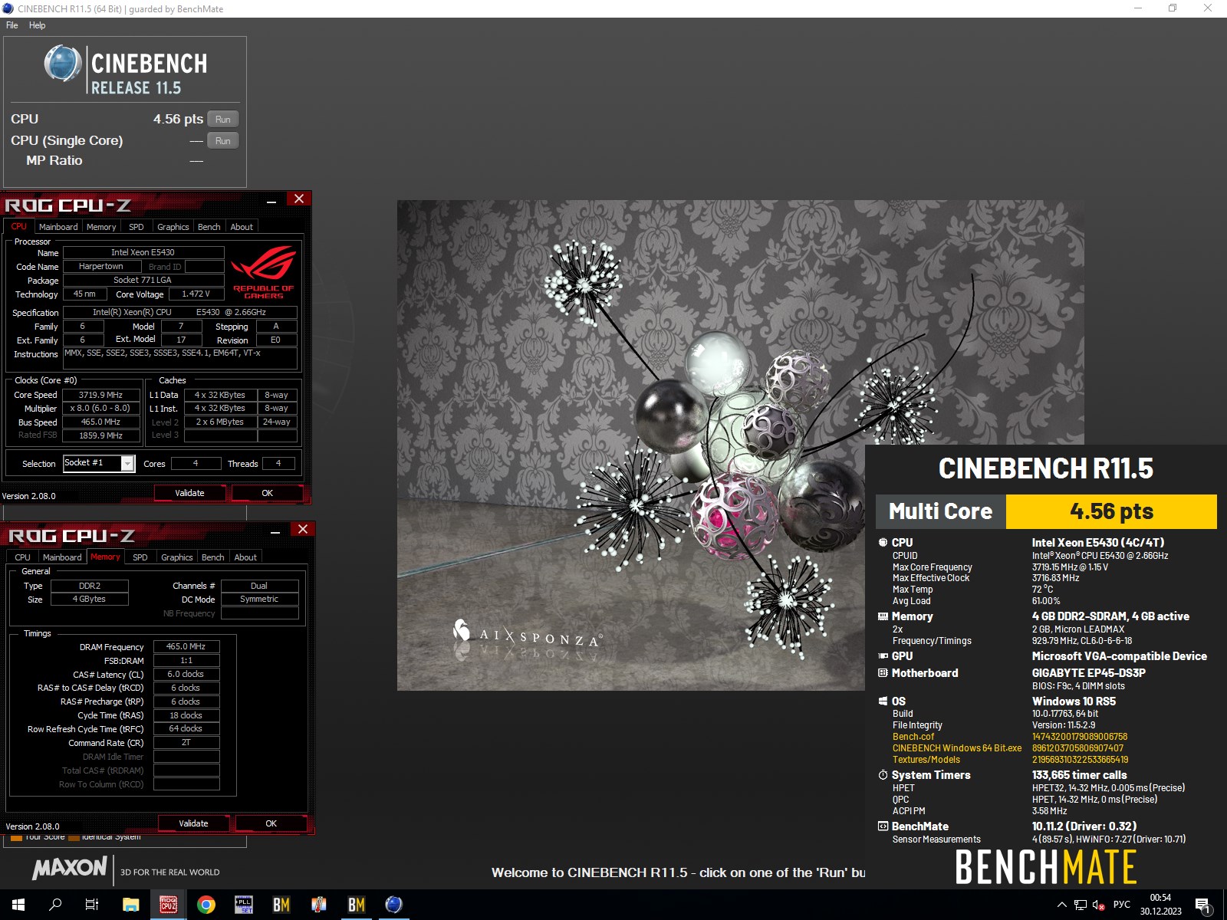Click Validate in the lower CPU-Z window
Screen dimensions: 1227x920
pyautogui.click(x=193, y=823)
